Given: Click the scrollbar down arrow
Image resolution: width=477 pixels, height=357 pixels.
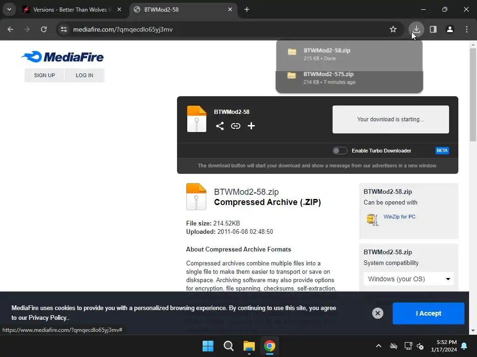Looking at the screenshot, I should pos(473,331).
